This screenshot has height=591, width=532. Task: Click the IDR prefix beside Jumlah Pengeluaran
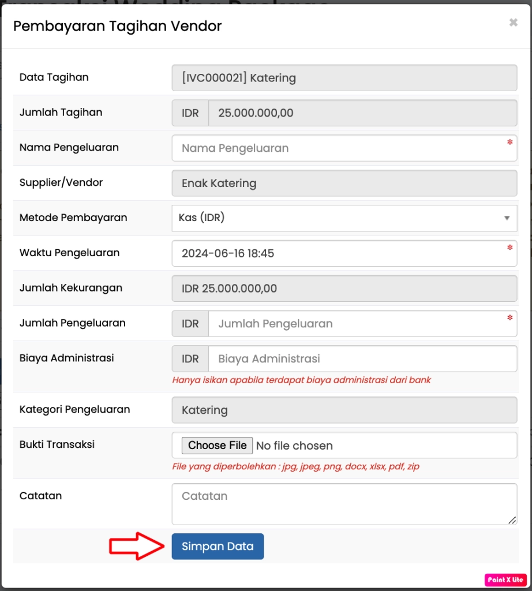point(189,323)
